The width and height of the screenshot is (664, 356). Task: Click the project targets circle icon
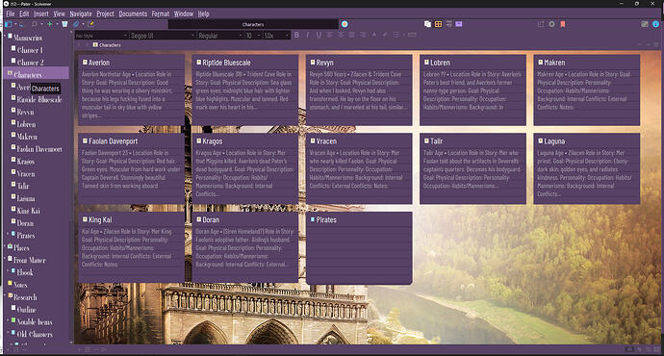[345, 24]
